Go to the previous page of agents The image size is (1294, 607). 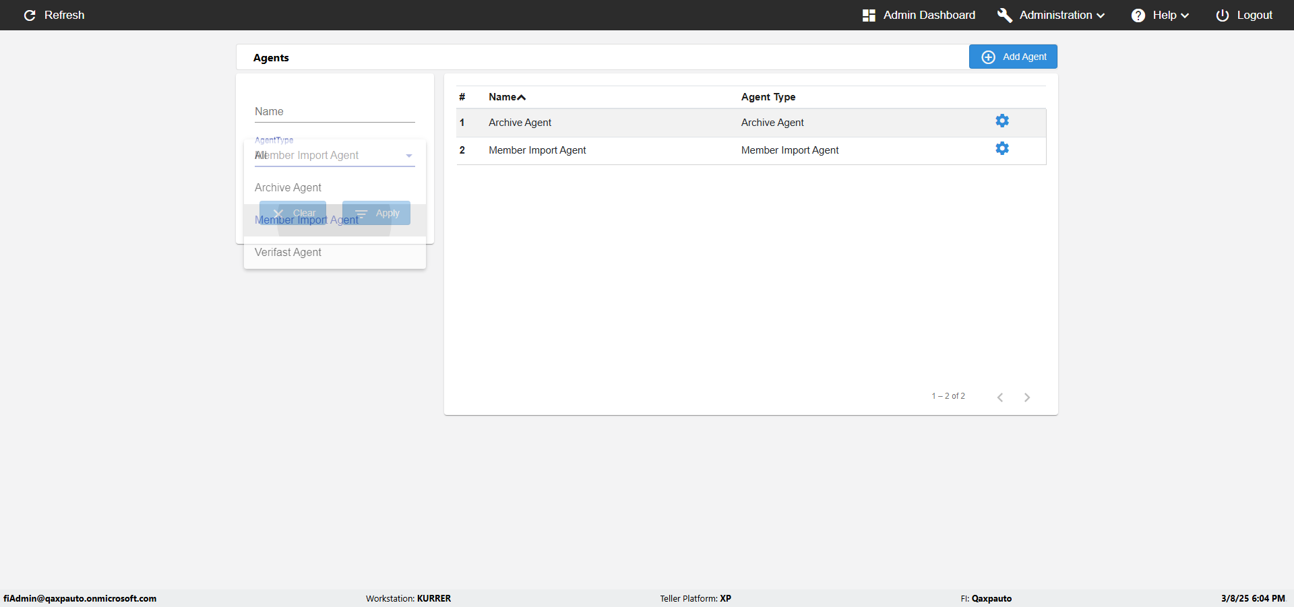coord(1000,397)
